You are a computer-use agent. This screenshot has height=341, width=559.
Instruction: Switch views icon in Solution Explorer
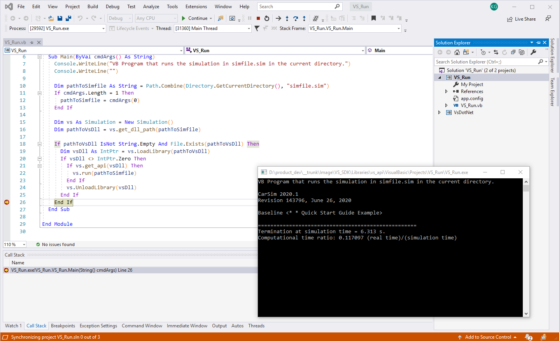click(x=466, y=52)
